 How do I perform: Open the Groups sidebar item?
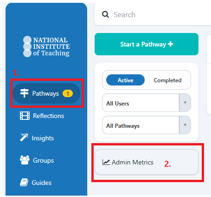pos(37,160)
